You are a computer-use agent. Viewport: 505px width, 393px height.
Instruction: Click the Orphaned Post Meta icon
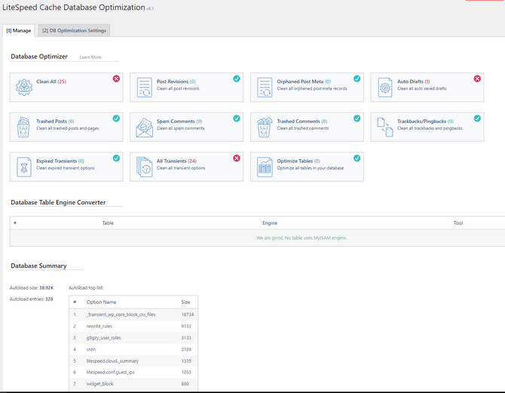click(265, 88)
